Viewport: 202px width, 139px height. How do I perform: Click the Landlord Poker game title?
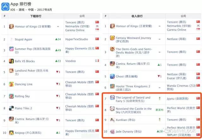point(32,72)
